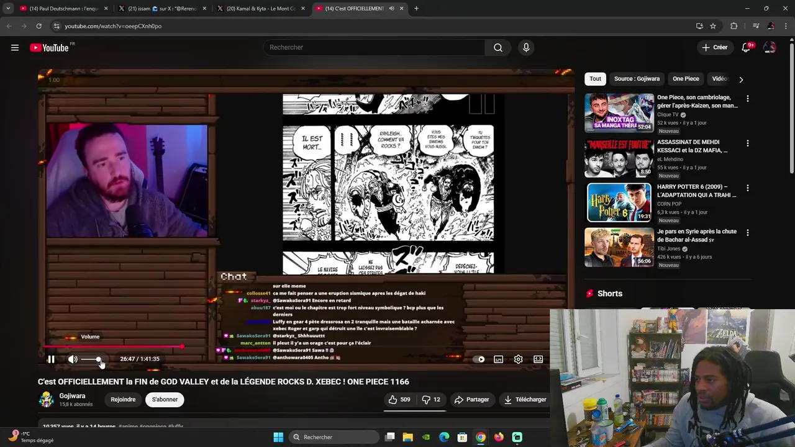Open the Harry Potter 6 video thumbnail
The height and width of the screenshot is (447, 795).
[x=619, y=202]
